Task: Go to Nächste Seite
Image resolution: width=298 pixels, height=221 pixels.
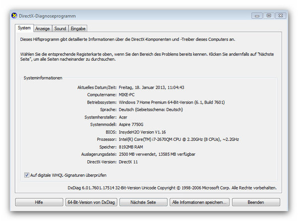Action: point(143,203)
